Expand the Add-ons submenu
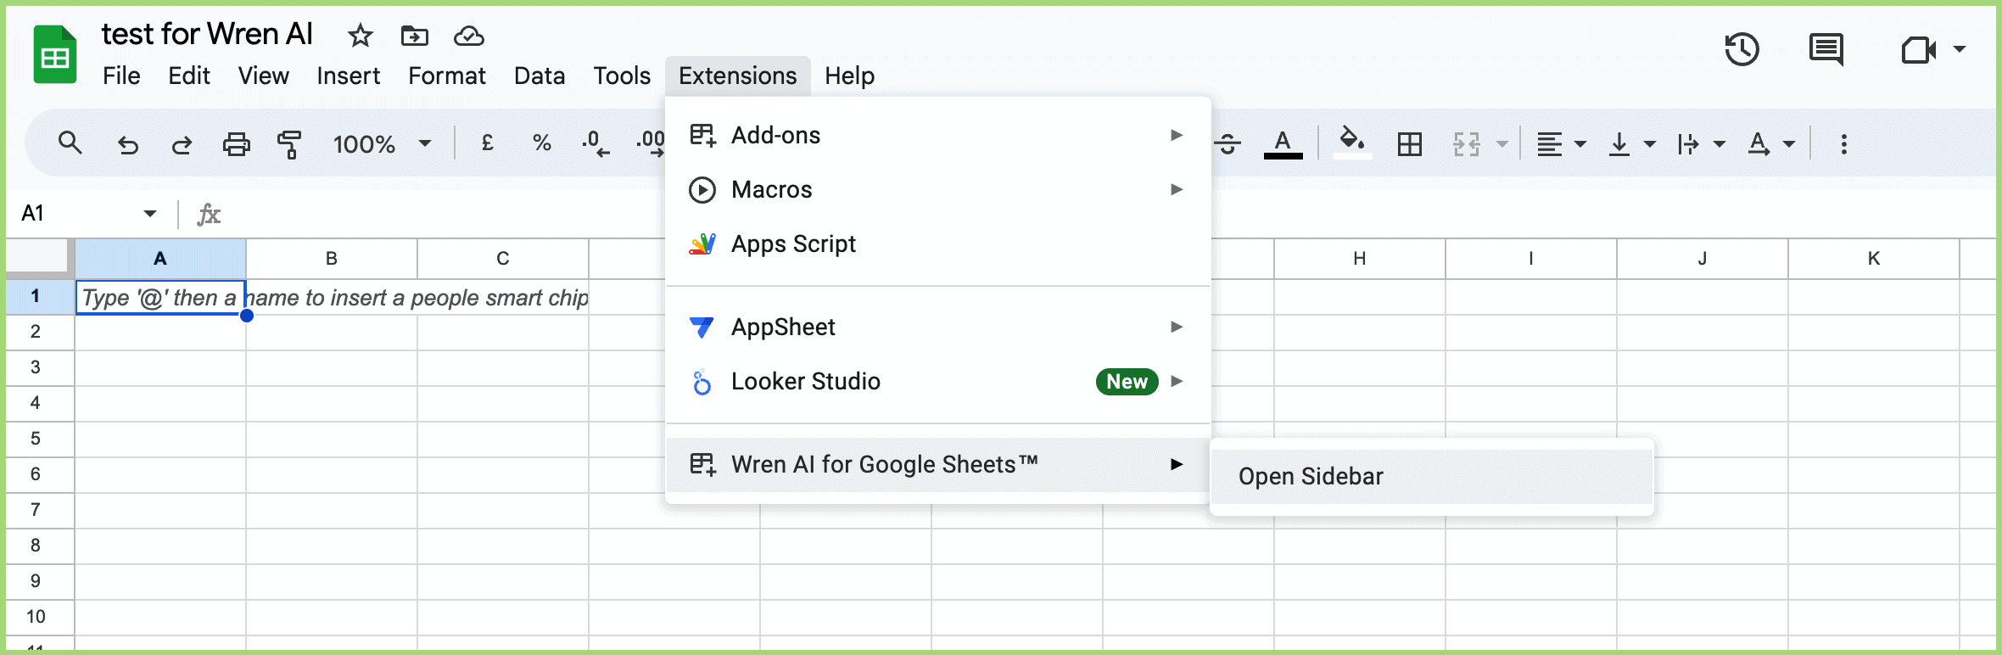Viewport: 2002px width, 655px height. tap(1177, 135)
